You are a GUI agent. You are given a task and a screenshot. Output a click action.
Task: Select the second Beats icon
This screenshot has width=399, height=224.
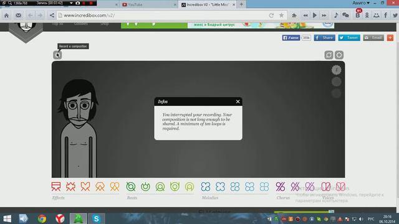coord(145,187)
